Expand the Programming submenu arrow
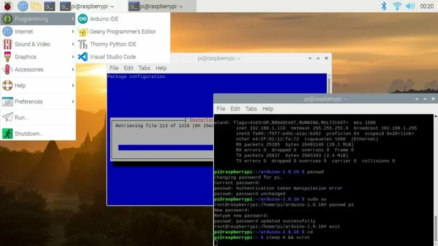The image size is (438, 246). (x=73, y=19)
